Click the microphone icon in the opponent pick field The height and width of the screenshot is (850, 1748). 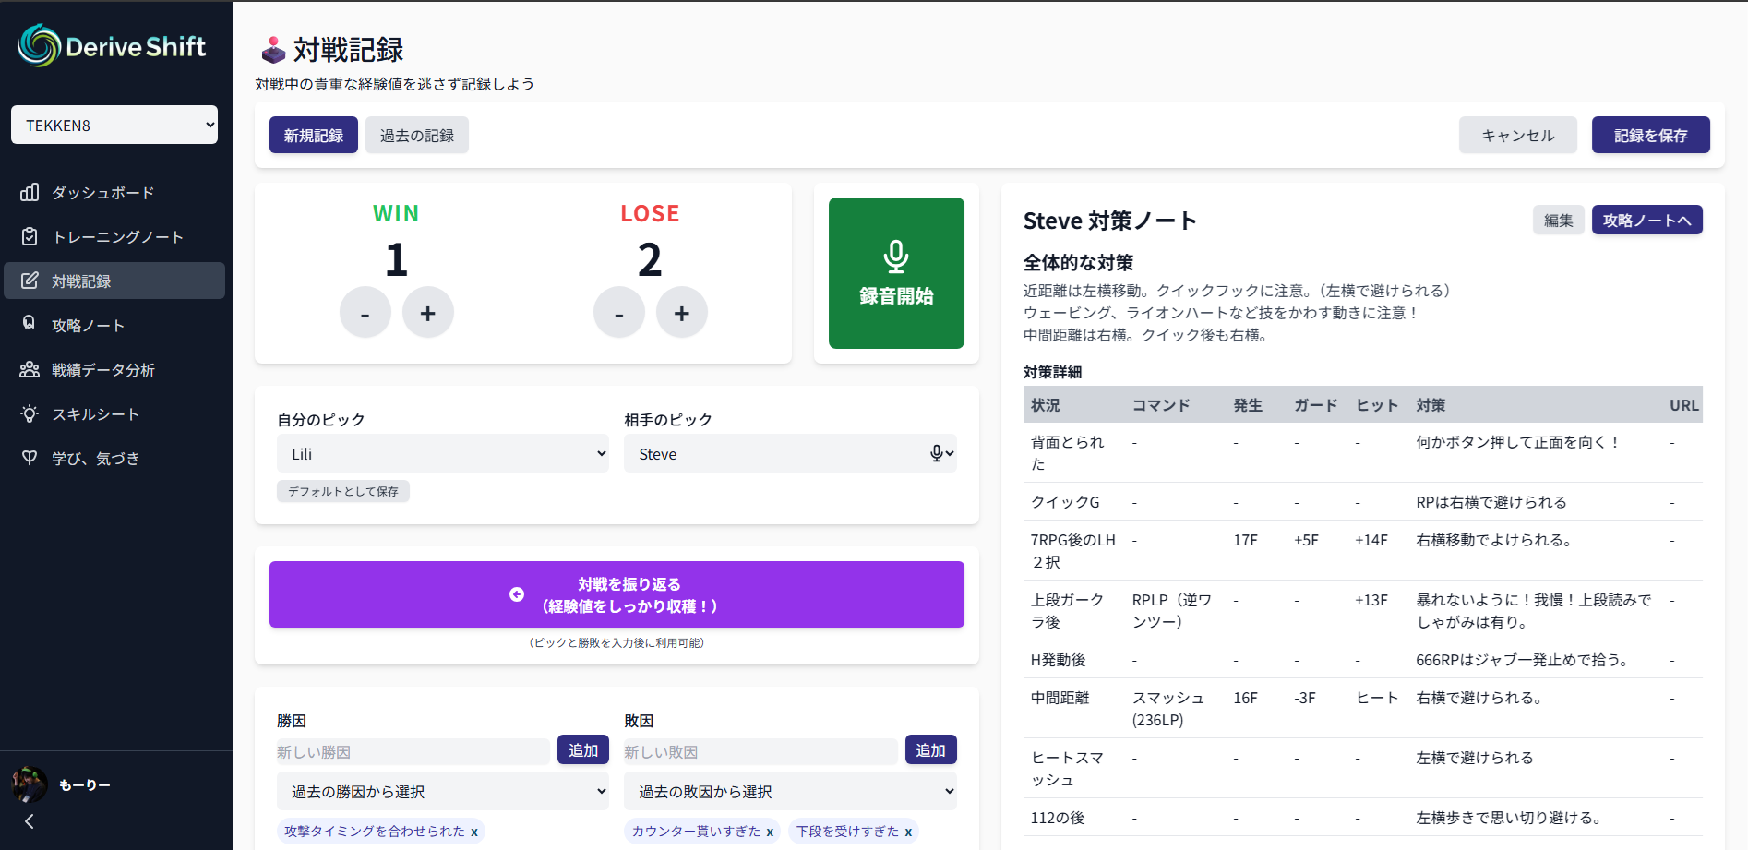938,453
